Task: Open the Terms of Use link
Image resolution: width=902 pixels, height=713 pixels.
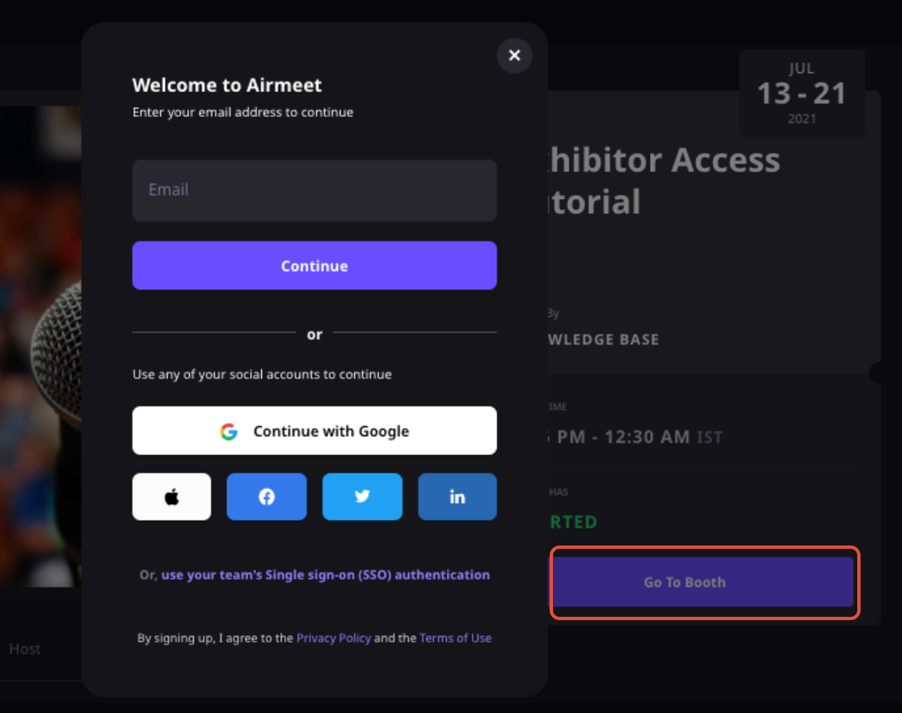Action: point(456,638)
